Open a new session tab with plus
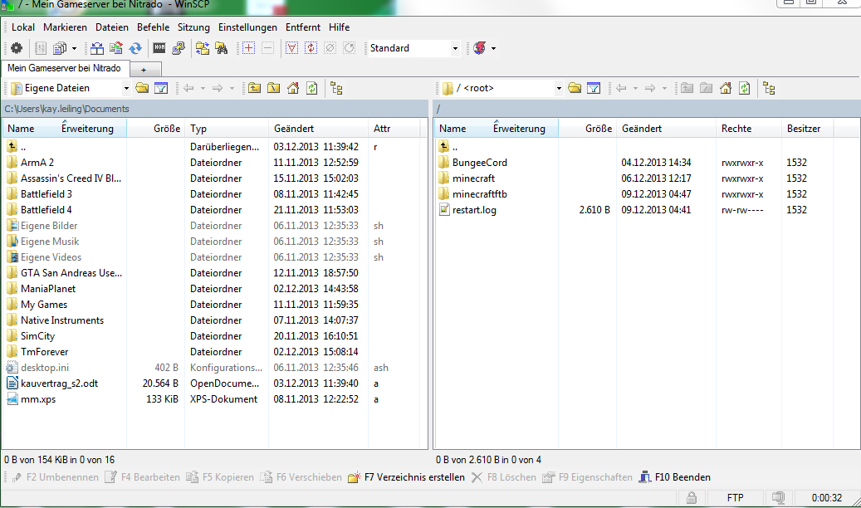The width and height of the screenshot is (861, 508). click(144, 70)
